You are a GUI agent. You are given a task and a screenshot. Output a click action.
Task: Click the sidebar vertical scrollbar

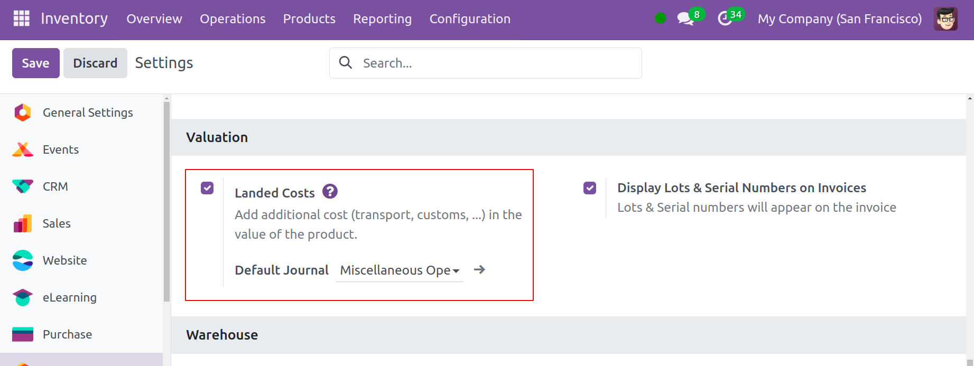tap(166, 201)
